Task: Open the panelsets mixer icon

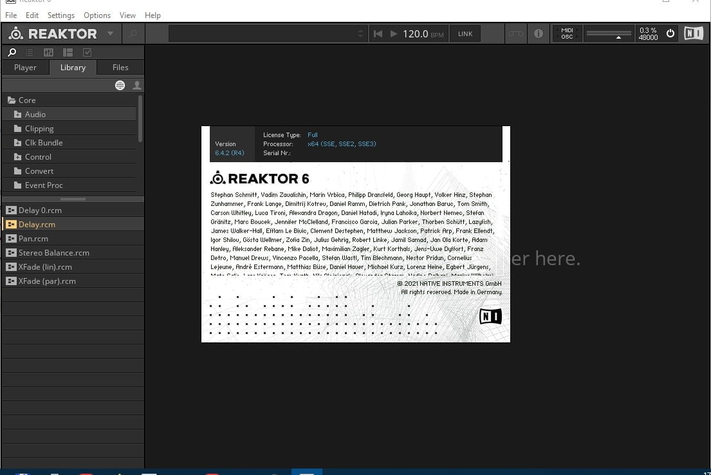Action: point(48,53)
